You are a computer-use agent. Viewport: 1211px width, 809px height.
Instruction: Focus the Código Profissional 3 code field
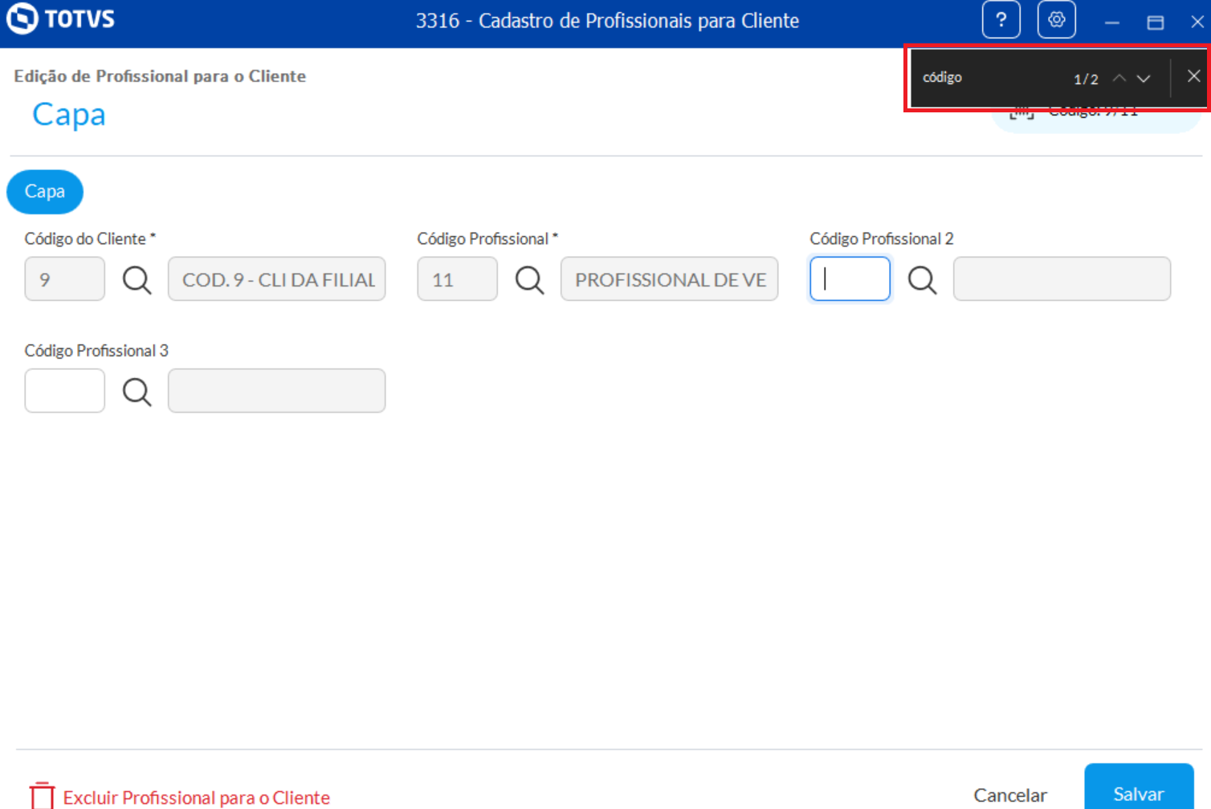[65, 391]
